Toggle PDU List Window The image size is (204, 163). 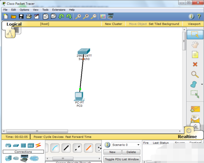click(x=122, y=159)
